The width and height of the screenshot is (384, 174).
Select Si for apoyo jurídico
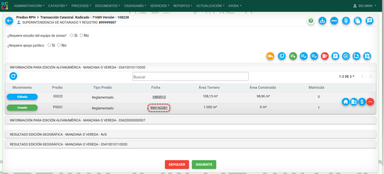(x=49, y=45)
